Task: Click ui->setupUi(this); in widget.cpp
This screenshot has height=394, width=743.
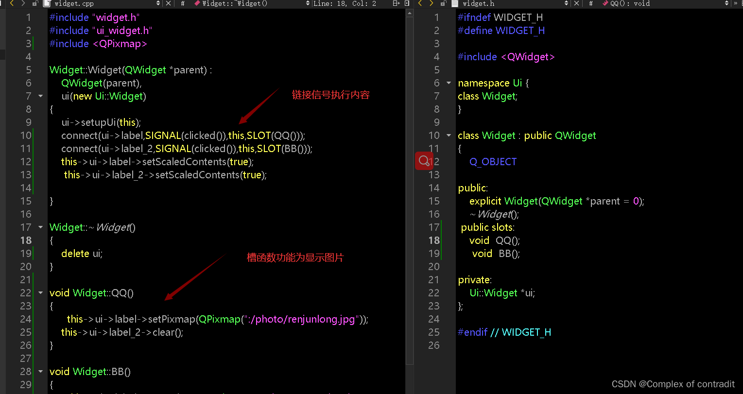Action: (x=101, y=122)
